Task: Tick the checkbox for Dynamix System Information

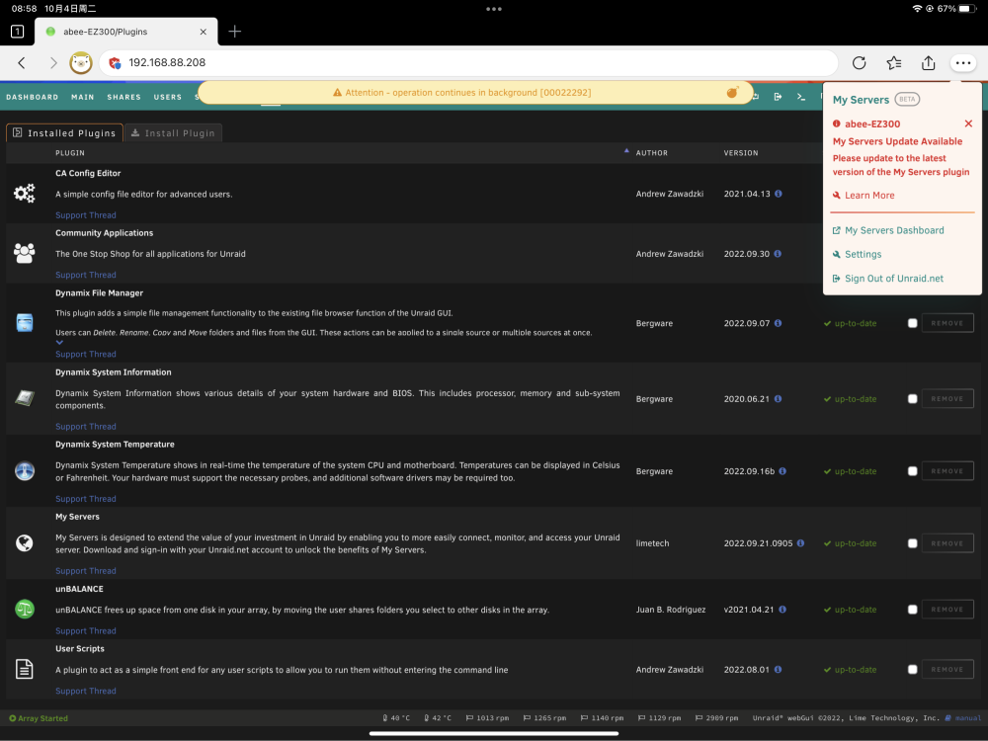Action: [x=912, y=398]
